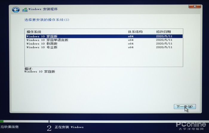Image resolution: width=209 pixels, height=133 pixels.
Task: Click the 体系结构 column header
Action: (x=135, y=32)
